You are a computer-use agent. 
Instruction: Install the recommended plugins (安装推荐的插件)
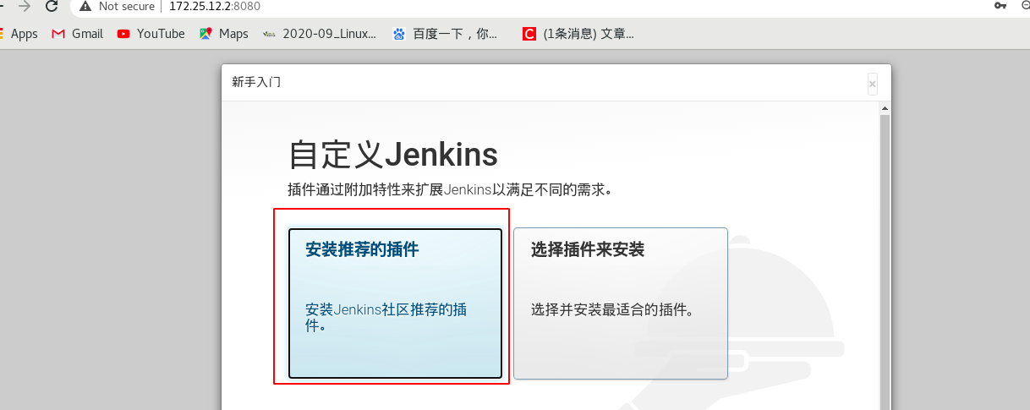point(395,303)
